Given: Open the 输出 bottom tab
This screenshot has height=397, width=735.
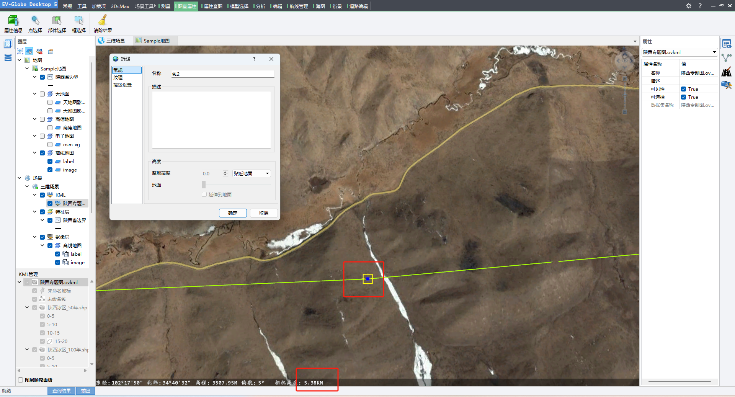Looking at the screenshot, I should [x=85, y=391].
